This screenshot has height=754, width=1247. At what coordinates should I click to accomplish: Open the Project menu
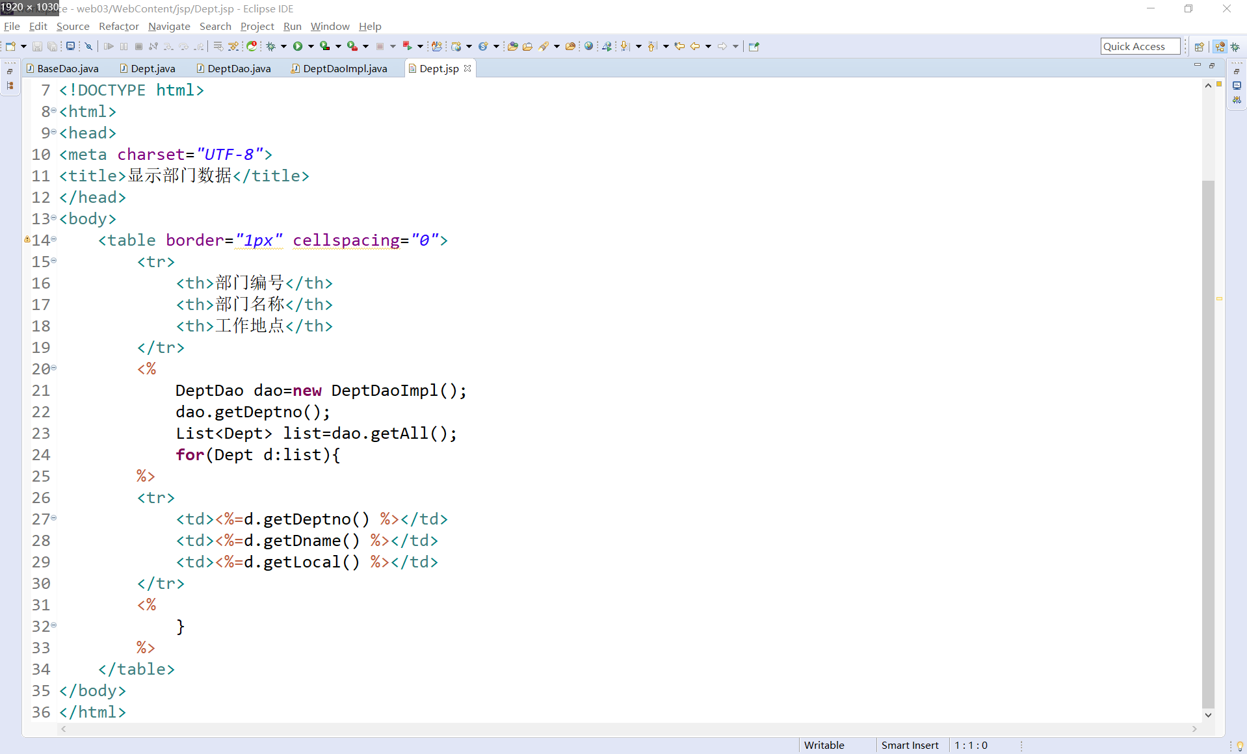pyautogui.click(x=257, y=26)
